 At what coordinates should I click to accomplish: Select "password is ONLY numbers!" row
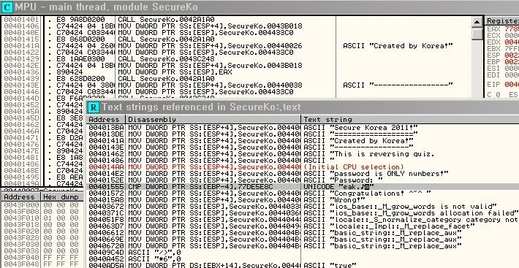coord(303,174)
